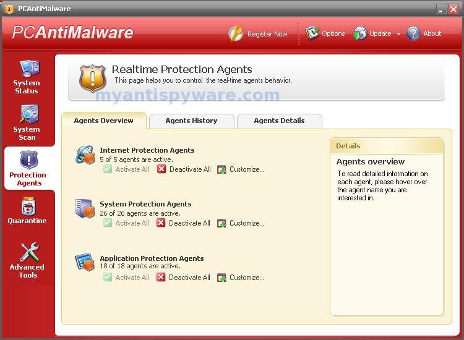The width and height of the screenshot is (464, 340).
Task: Switch to the Agents History tab
Action: pos(191,121)
